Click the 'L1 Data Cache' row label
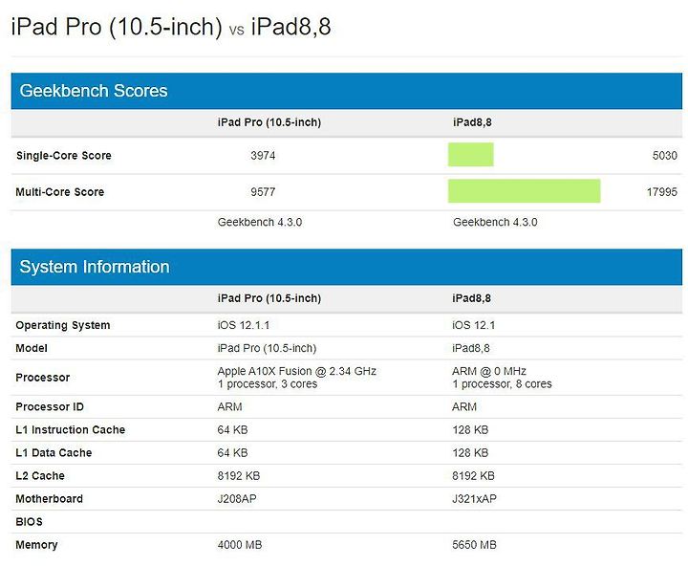Viewport: 688px width, 566px height. (54, 453)
